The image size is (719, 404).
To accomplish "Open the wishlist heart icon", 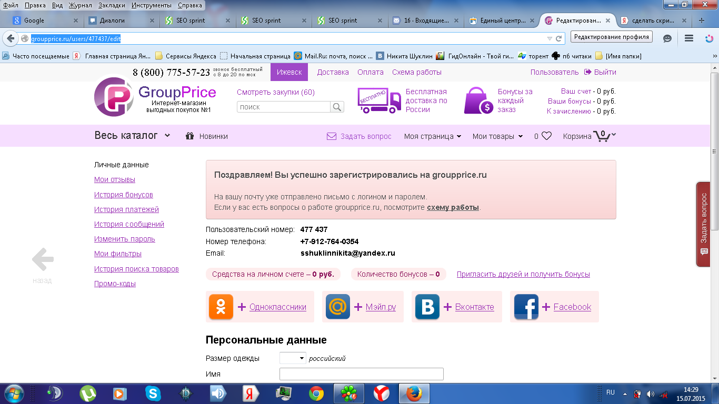I will click(x=546, y=136).
